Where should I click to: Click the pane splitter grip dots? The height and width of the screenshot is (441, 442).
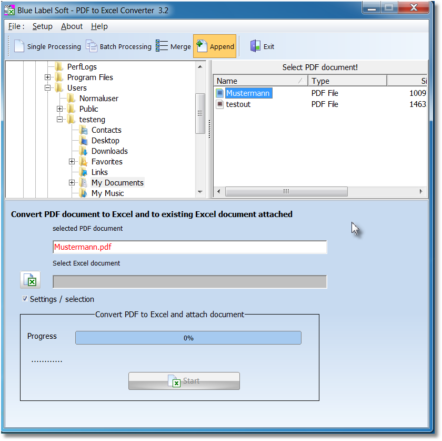(x=209, y=129)
